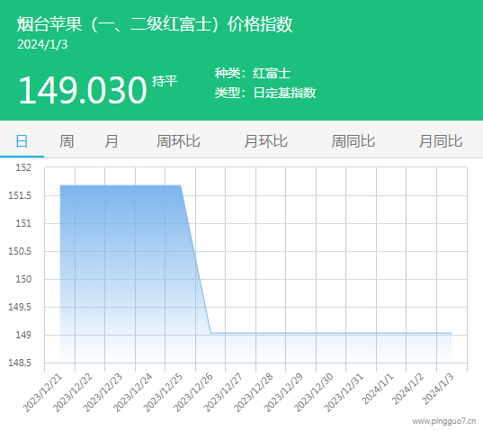
Task: Click the 类型: 日定基指数 label
Action: (x=265, y=93)
